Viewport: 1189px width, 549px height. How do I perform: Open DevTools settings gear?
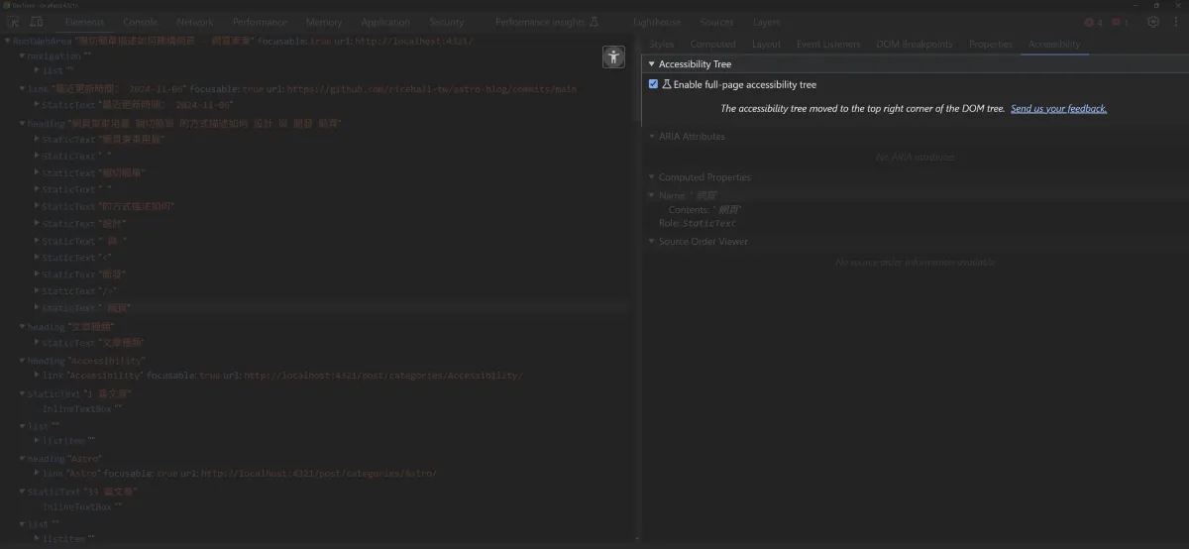point(1153,22)
